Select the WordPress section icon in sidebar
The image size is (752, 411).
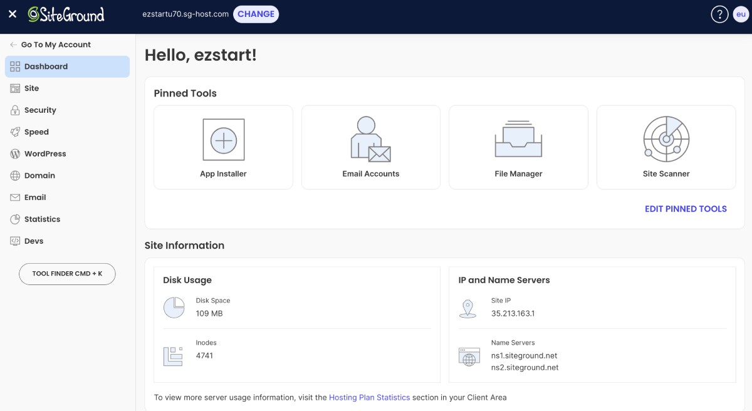tap(14, 153)
